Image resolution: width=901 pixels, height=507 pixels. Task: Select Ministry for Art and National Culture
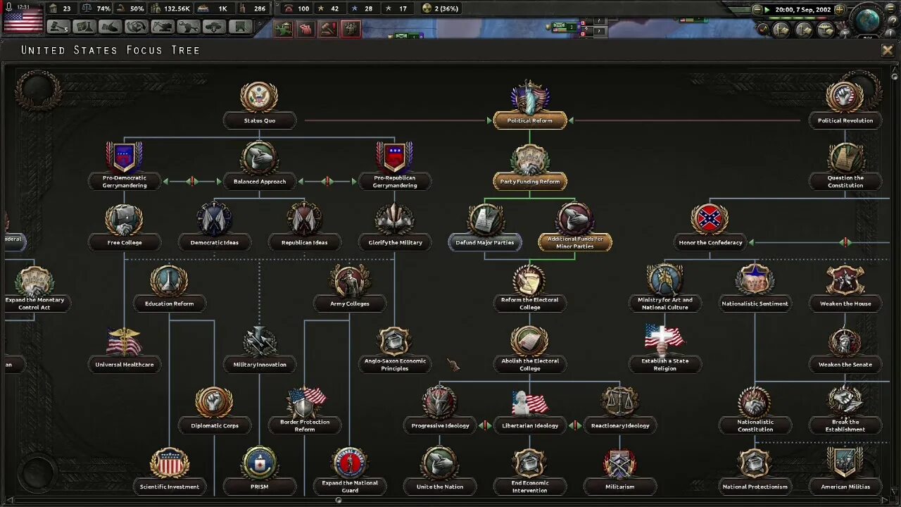coord(665,303)
